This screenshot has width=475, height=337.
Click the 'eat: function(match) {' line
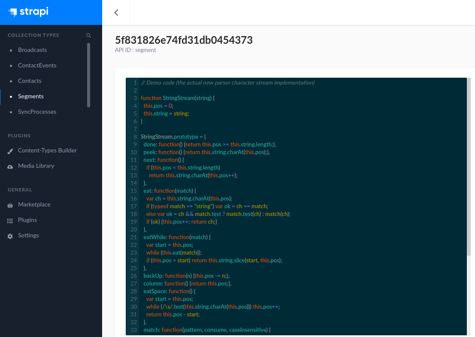click(169, 191)
